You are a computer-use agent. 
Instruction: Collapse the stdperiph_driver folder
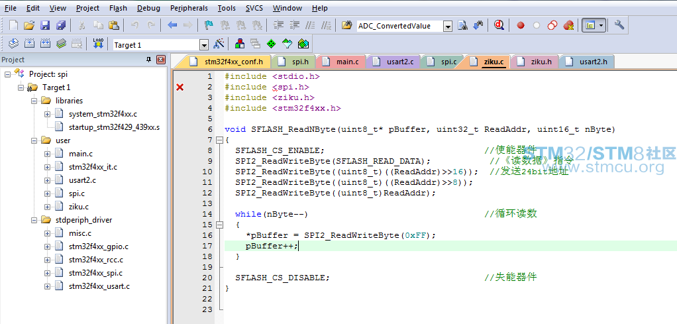[34, 221]
